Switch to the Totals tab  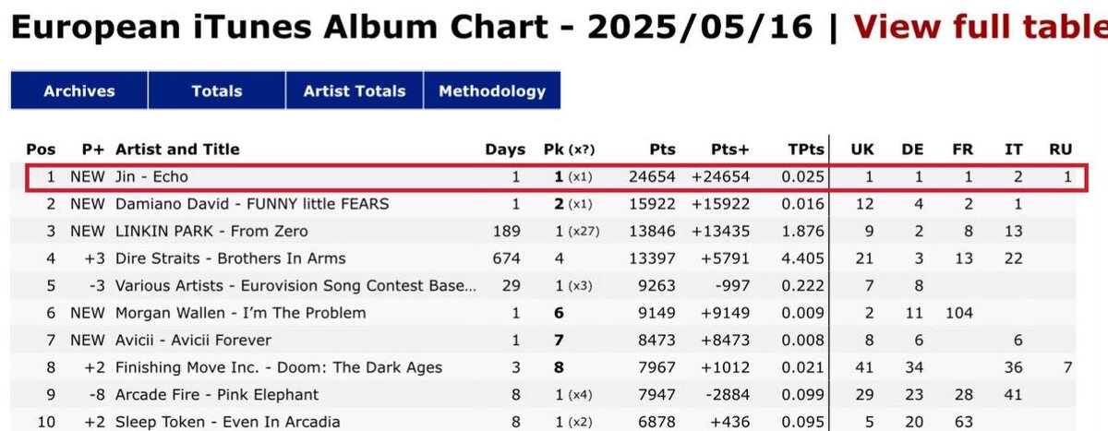[217, 90]
